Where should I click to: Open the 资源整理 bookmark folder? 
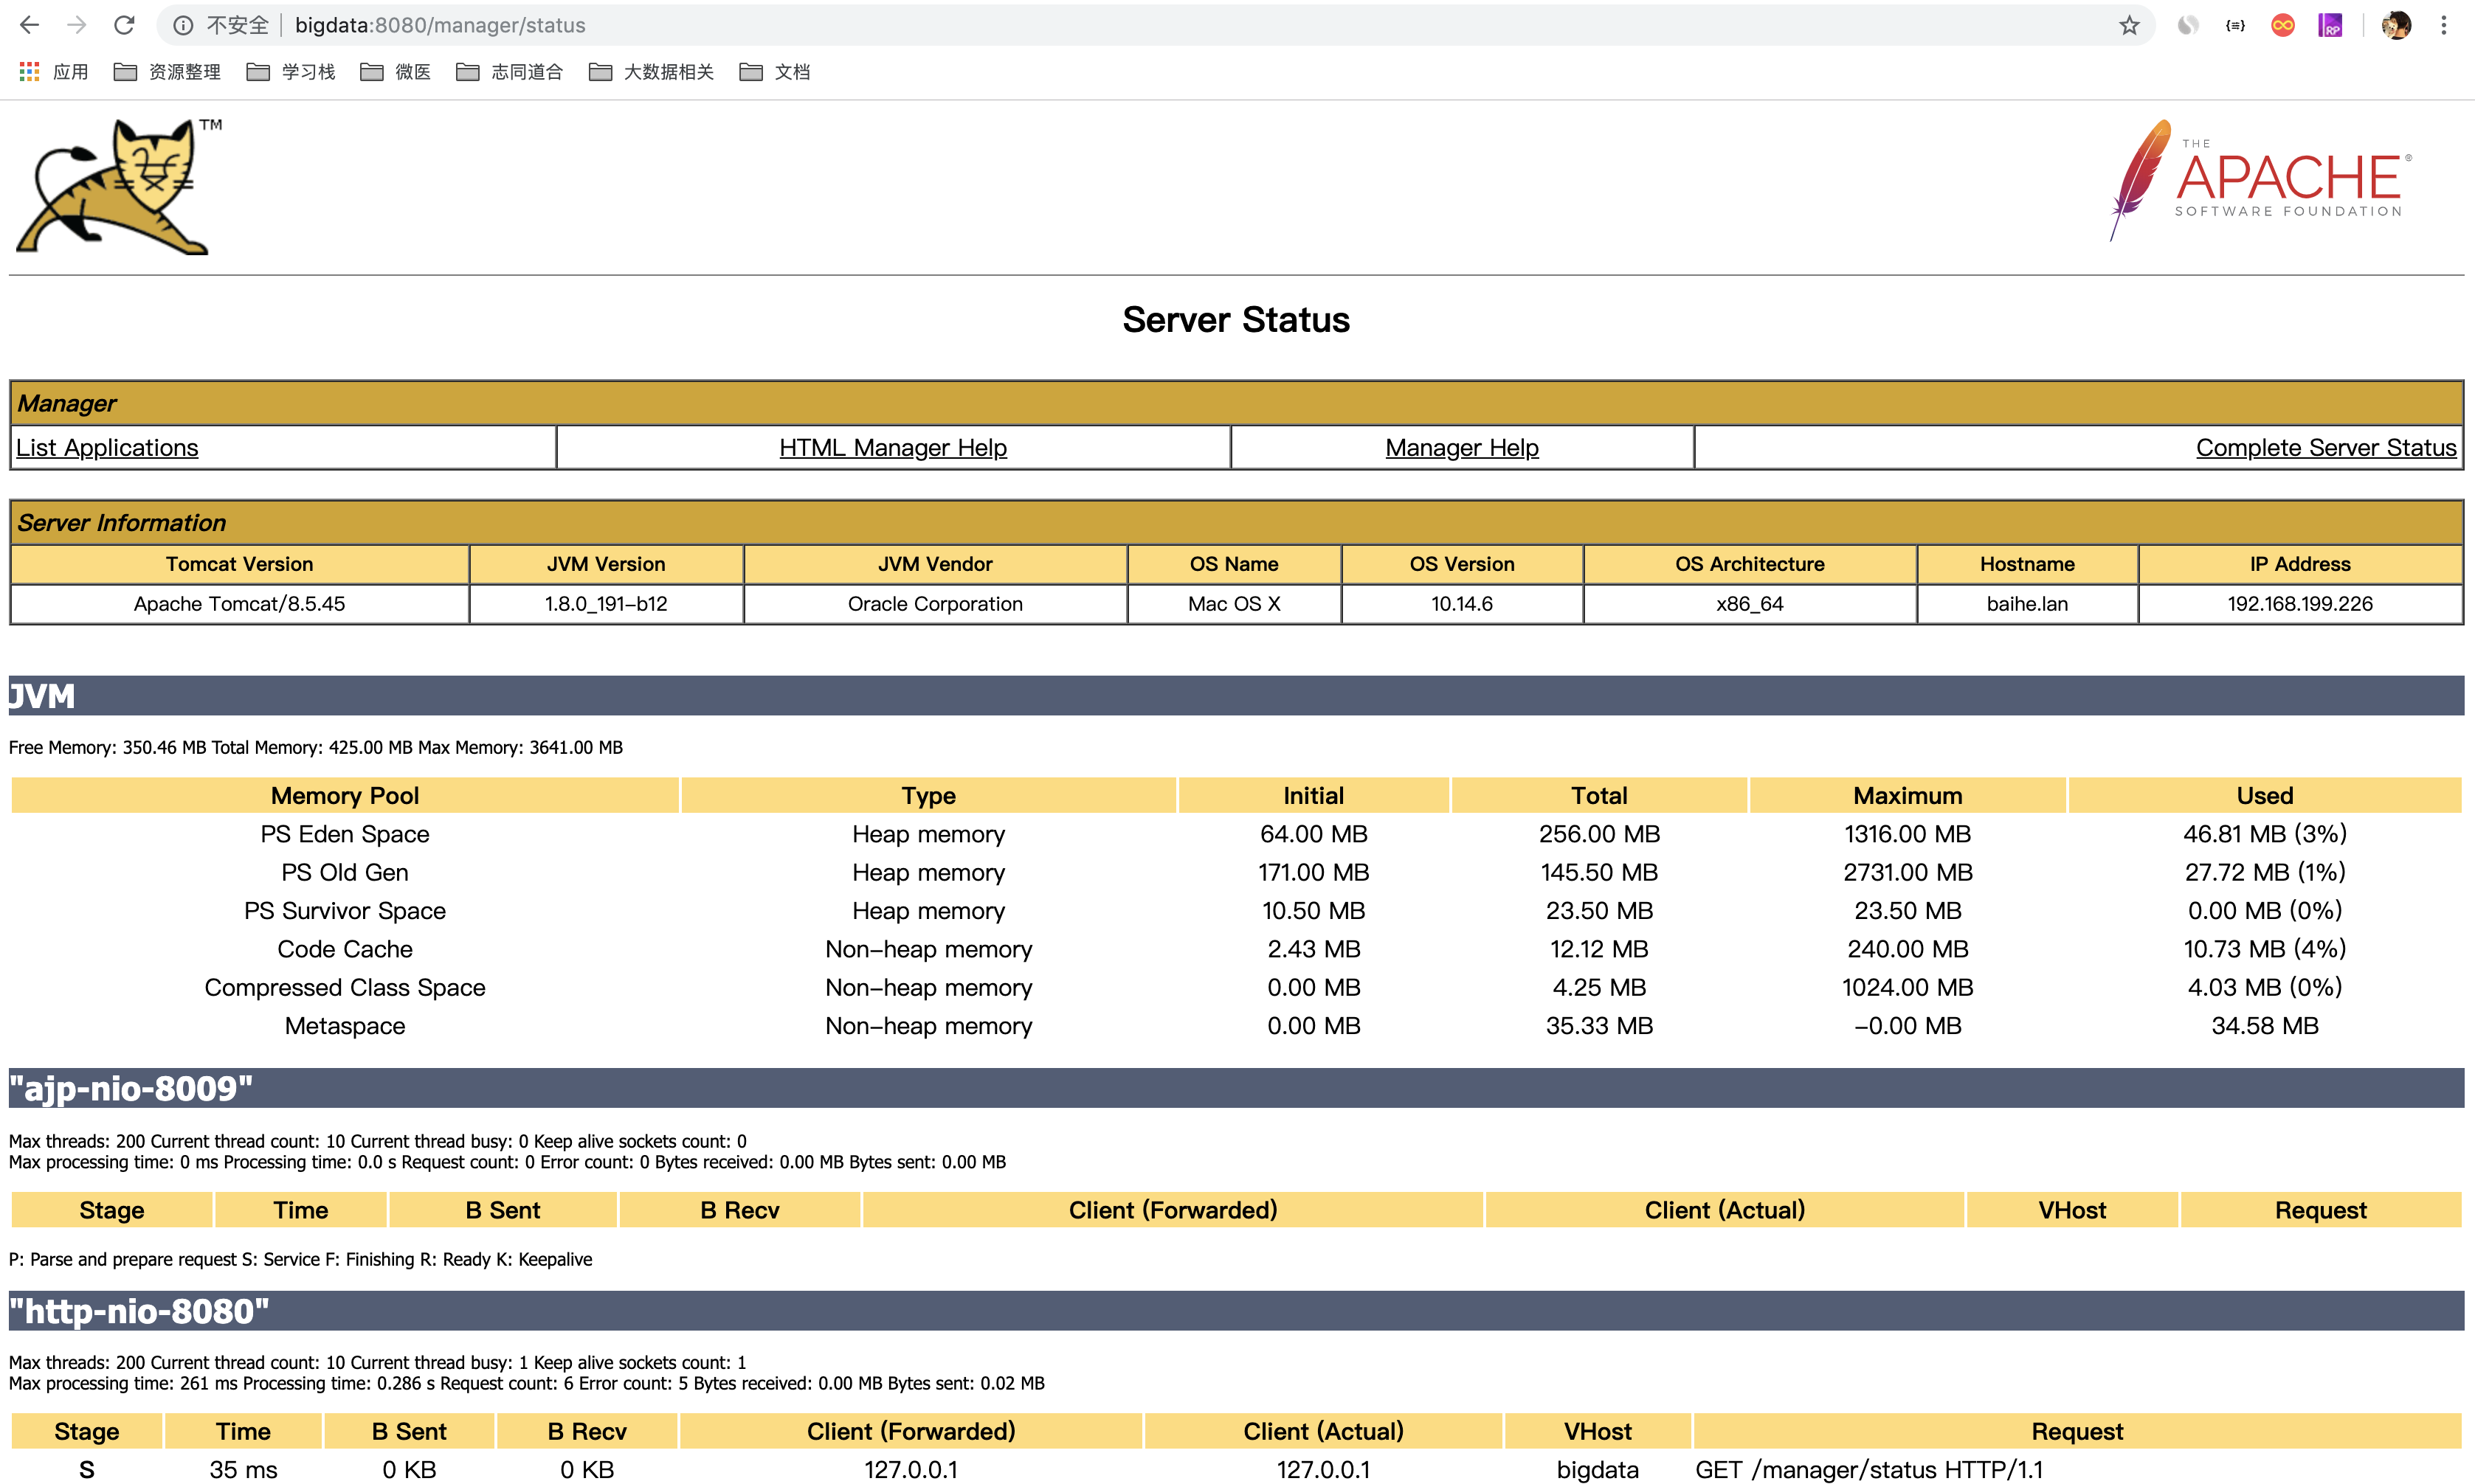[x=167, y=72]
